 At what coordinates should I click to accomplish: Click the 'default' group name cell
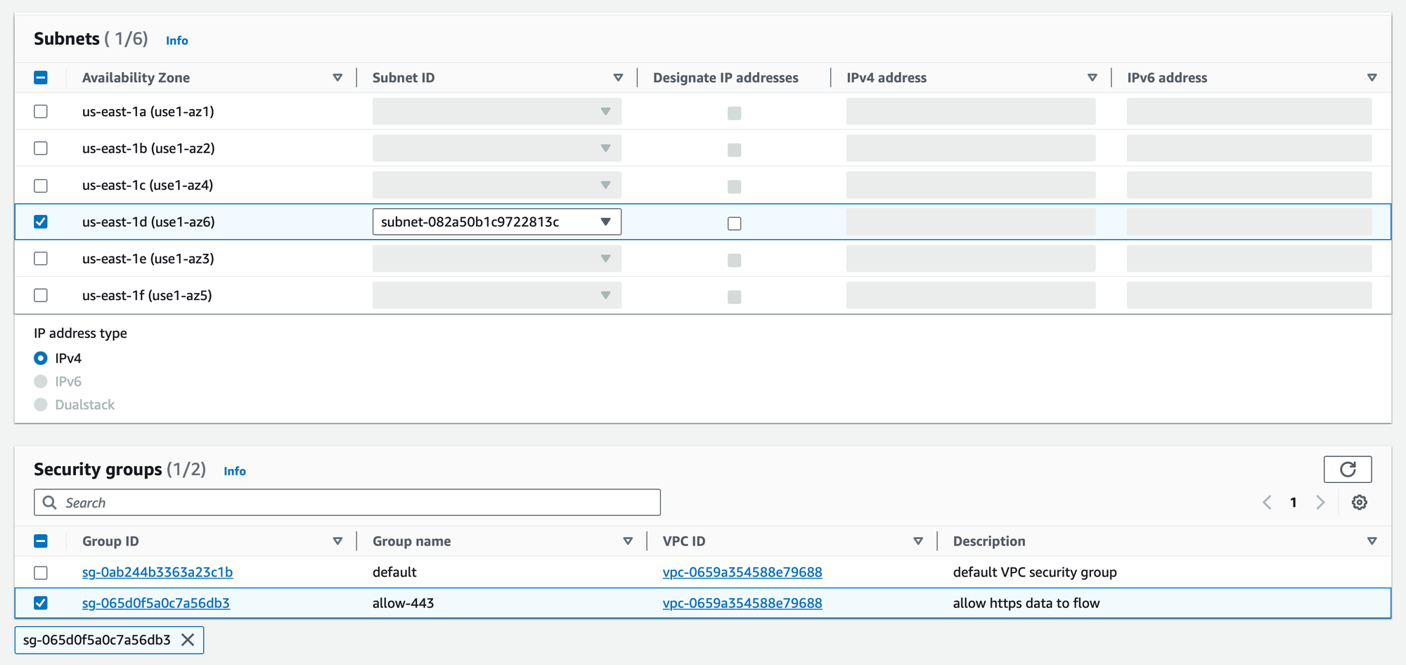pyautogui.click(x=394, y=572)
